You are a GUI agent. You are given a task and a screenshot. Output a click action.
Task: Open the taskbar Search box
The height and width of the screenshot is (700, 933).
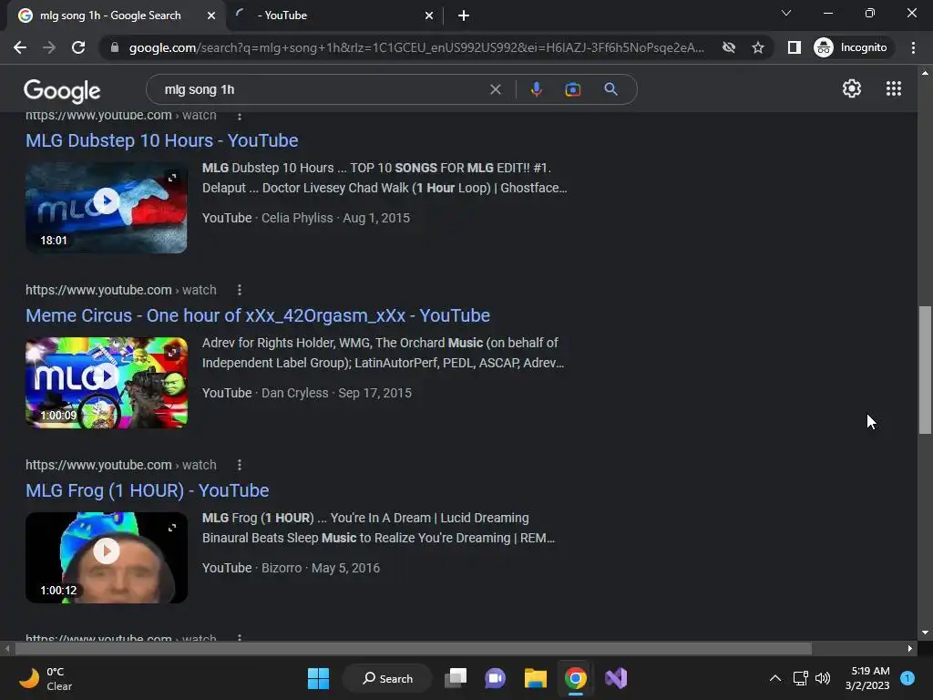387,678
